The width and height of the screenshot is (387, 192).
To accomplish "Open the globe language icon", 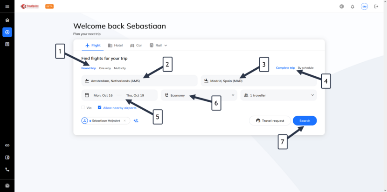I will [342, 7].
